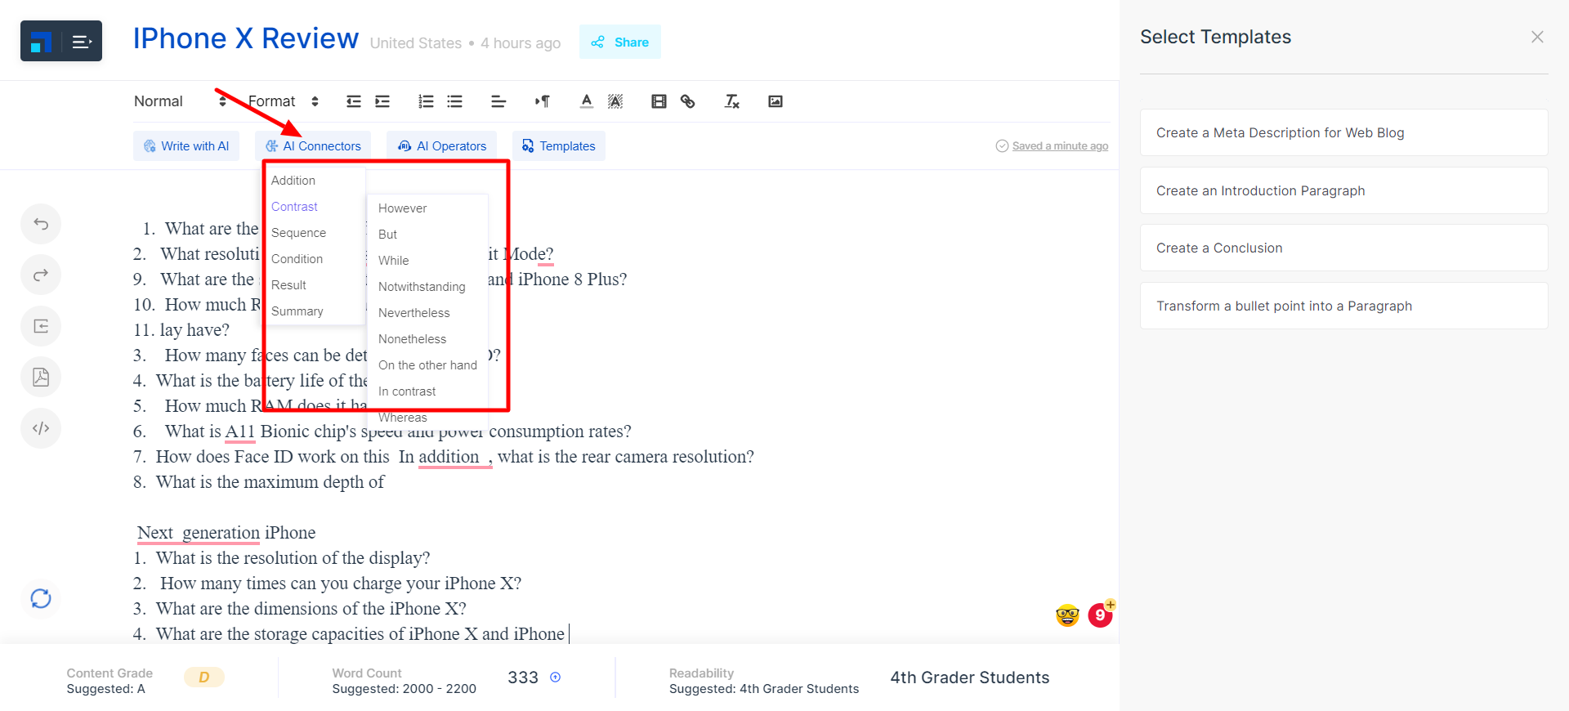Choose Create a Conclusion template

pyautogui.click(x=1344, y=248)
